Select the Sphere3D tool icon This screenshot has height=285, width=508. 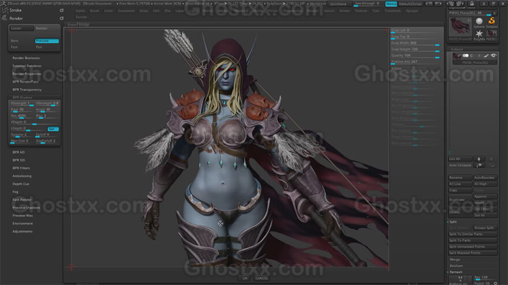(x=479, y=22)
